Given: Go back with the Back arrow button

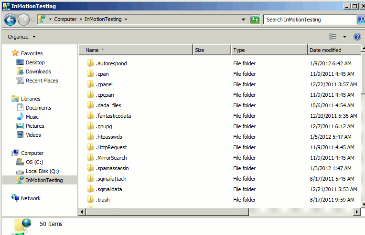Looking at the screenshot, I should pos(10,20).
